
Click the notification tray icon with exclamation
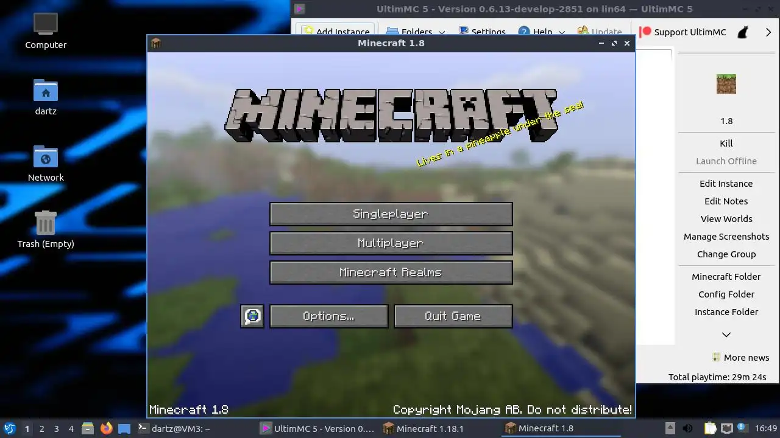742,428
